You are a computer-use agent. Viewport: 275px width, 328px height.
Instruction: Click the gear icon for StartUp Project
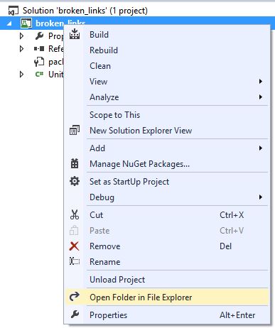point(75,182)
